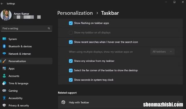Toggle Show my taskbar on all displays checkbox
The height and width of the screenshot is (109, 186).
(x=71, y=33)
